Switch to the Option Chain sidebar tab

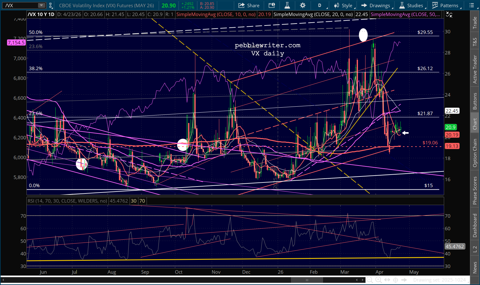click(475, 153)
